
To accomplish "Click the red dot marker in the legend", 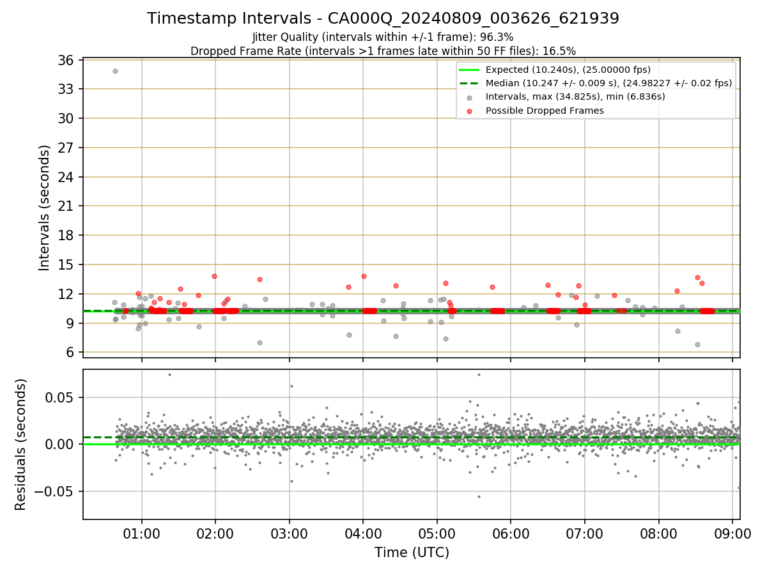I will click(470, 111).
